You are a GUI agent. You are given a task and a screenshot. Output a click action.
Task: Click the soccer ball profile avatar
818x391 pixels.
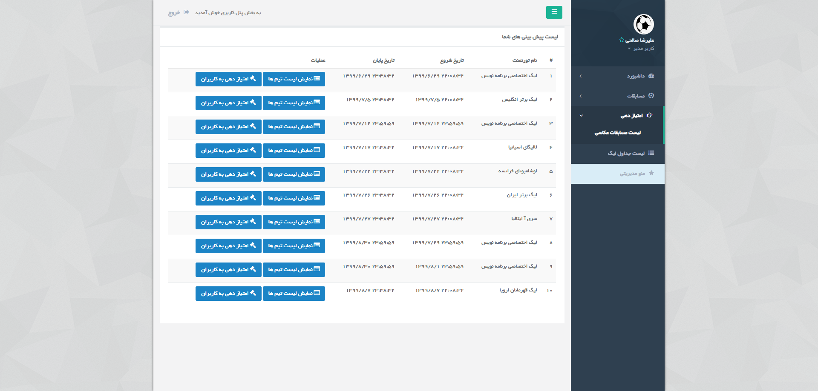(643, 24)
